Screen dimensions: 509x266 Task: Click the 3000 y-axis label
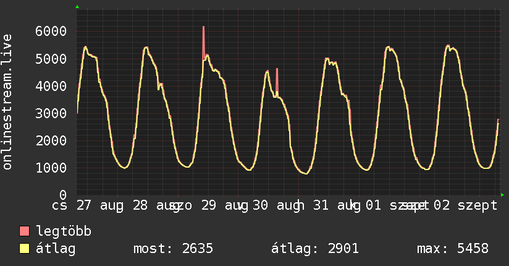[x=51, y=113]
